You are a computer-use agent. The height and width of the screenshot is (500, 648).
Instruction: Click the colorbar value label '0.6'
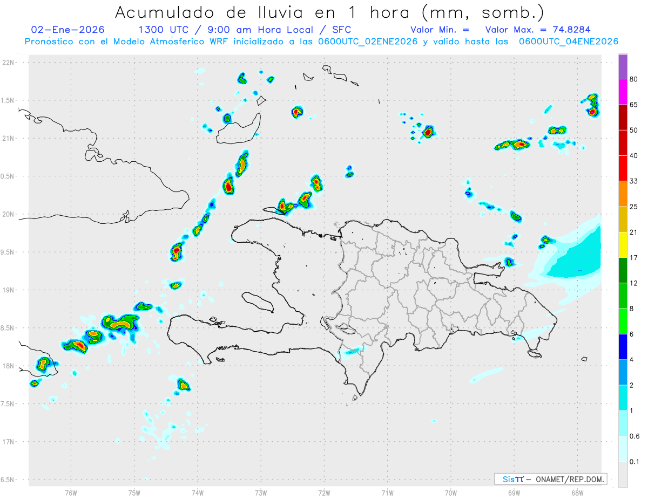click(634, 436)
